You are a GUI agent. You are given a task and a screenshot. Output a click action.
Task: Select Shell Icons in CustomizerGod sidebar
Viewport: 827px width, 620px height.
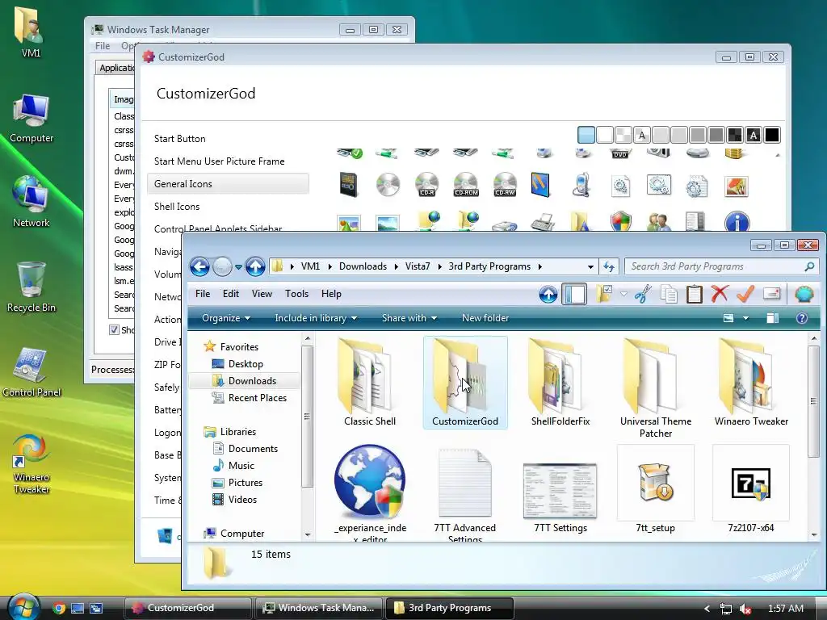pyautogui.click(x=177, y=207)
